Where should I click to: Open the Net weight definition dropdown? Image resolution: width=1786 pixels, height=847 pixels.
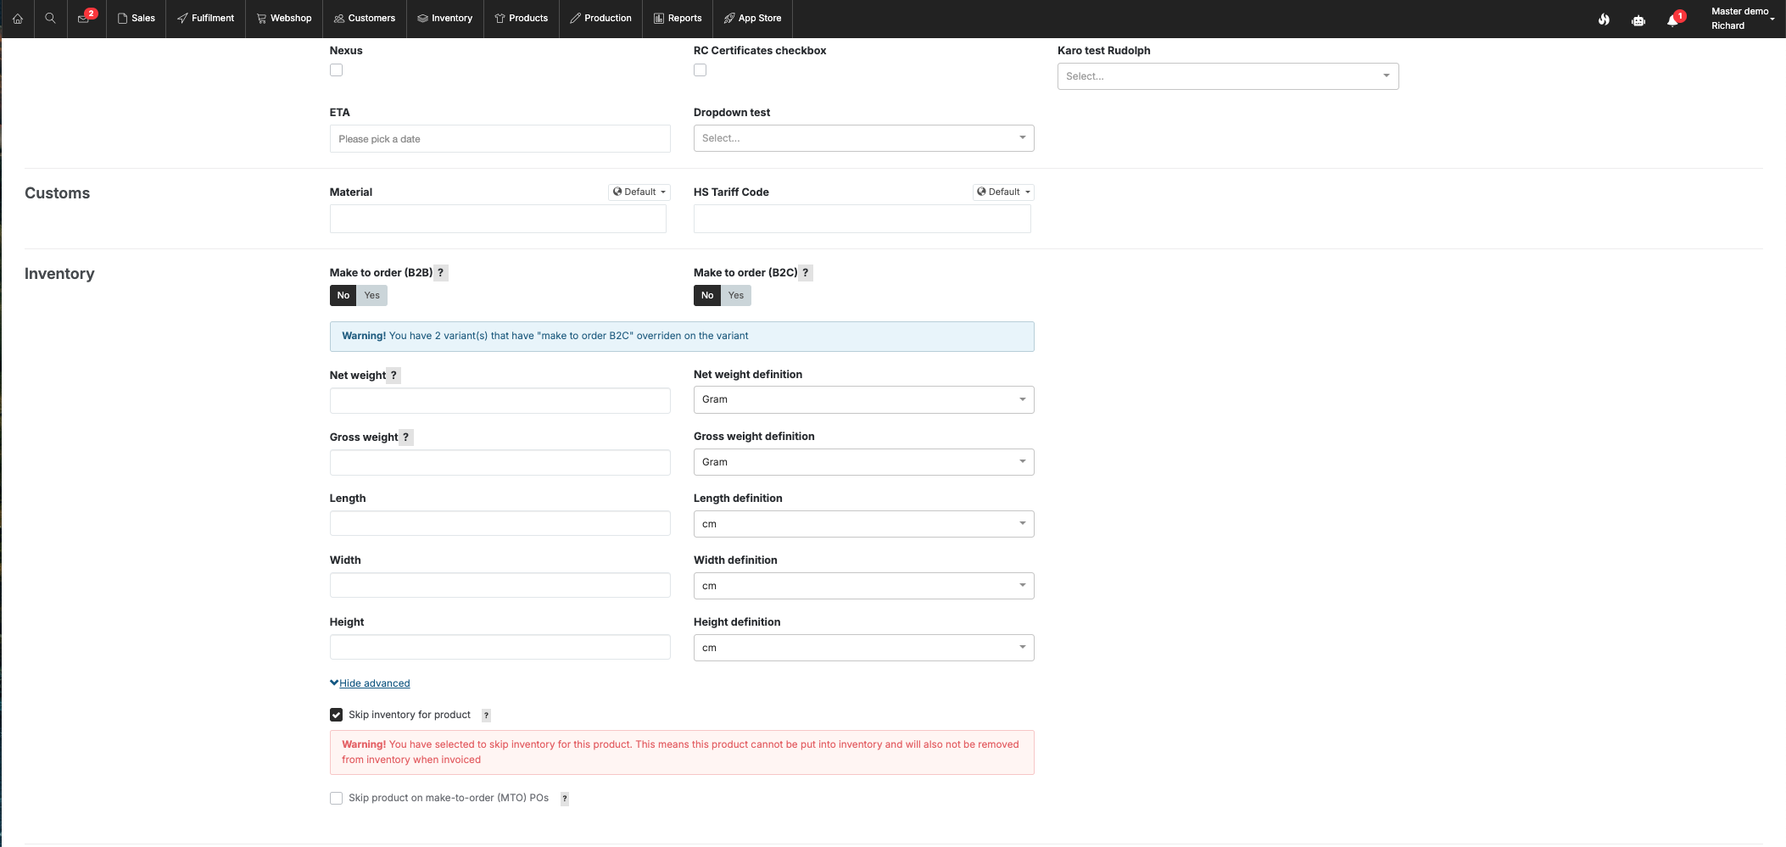(x=864, y=399)
